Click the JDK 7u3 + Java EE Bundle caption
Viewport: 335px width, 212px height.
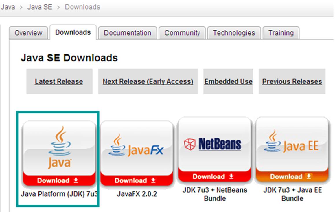(292, 194)
